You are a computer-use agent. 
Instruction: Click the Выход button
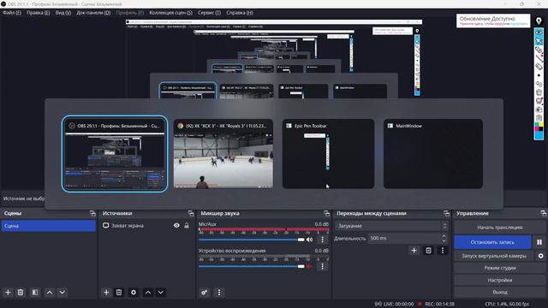[500, 292]
